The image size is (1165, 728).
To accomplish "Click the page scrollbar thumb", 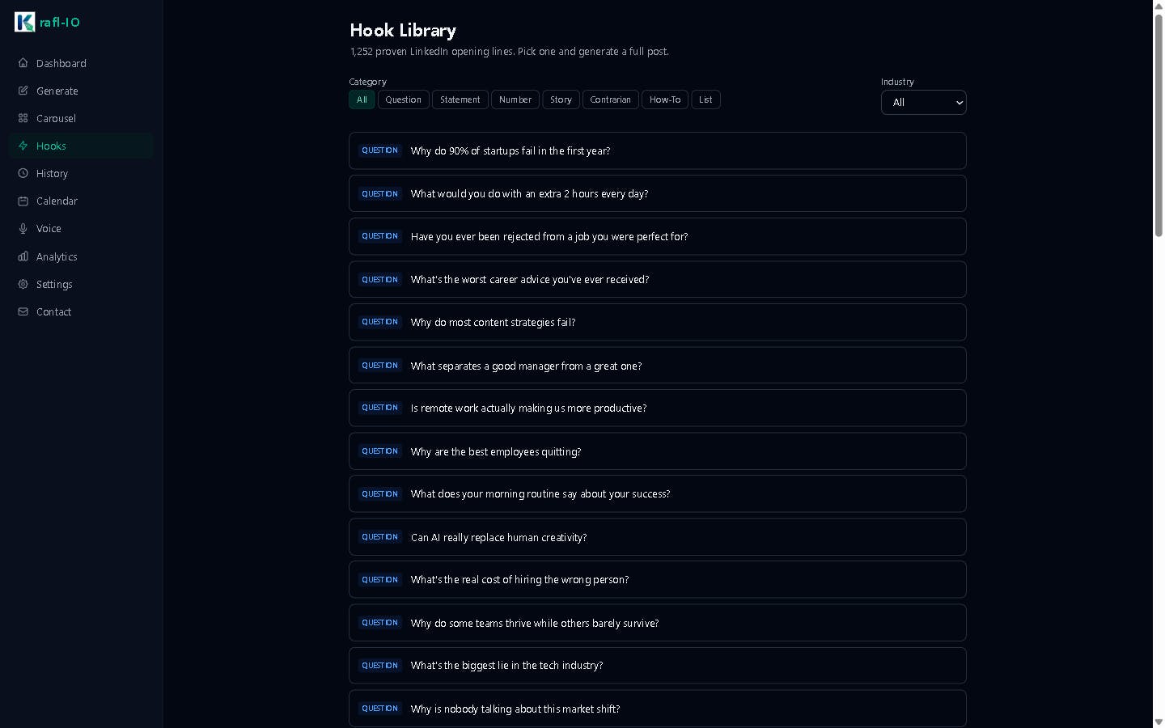I will (1159, 125).
